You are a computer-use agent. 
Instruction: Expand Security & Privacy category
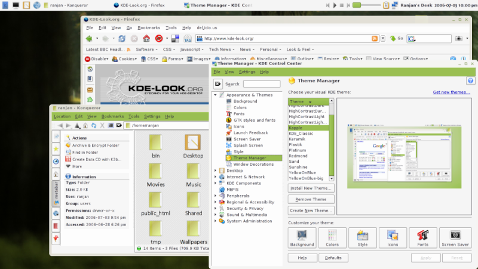(x=215, y=208)
